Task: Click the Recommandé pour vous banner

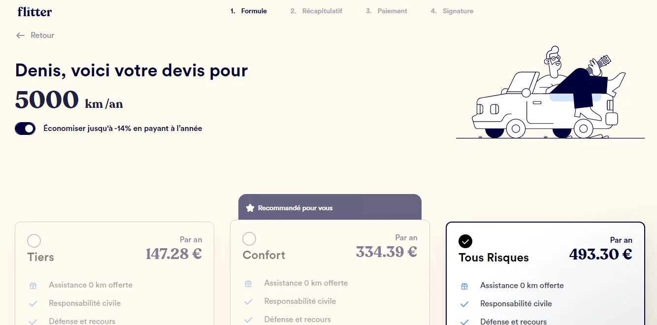Action: 329,208
